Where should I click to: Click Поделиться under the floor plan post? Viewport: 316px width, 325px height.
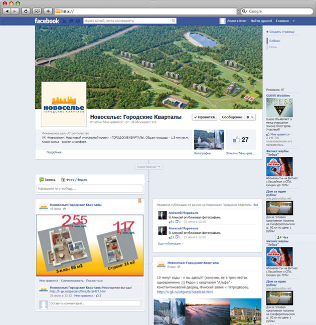point(94,280)
